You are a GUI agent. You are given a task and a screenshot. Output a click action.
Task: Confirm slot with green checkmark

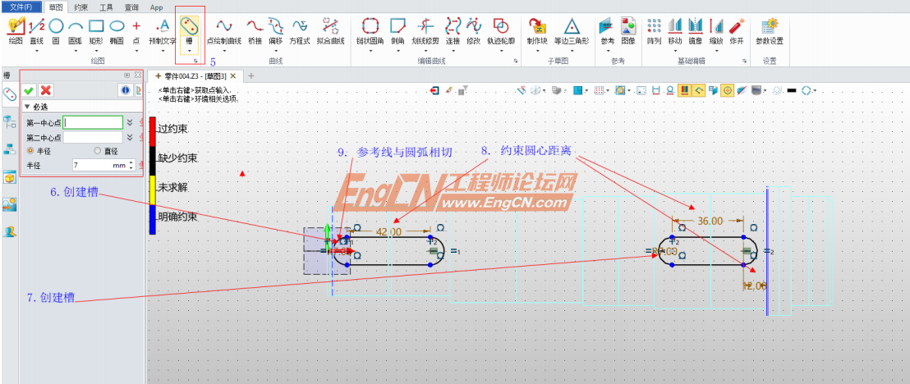[29, 90]
